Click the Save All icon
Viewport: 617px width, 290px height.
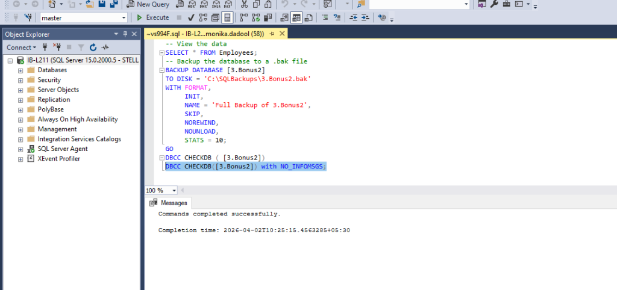point(114,4)
